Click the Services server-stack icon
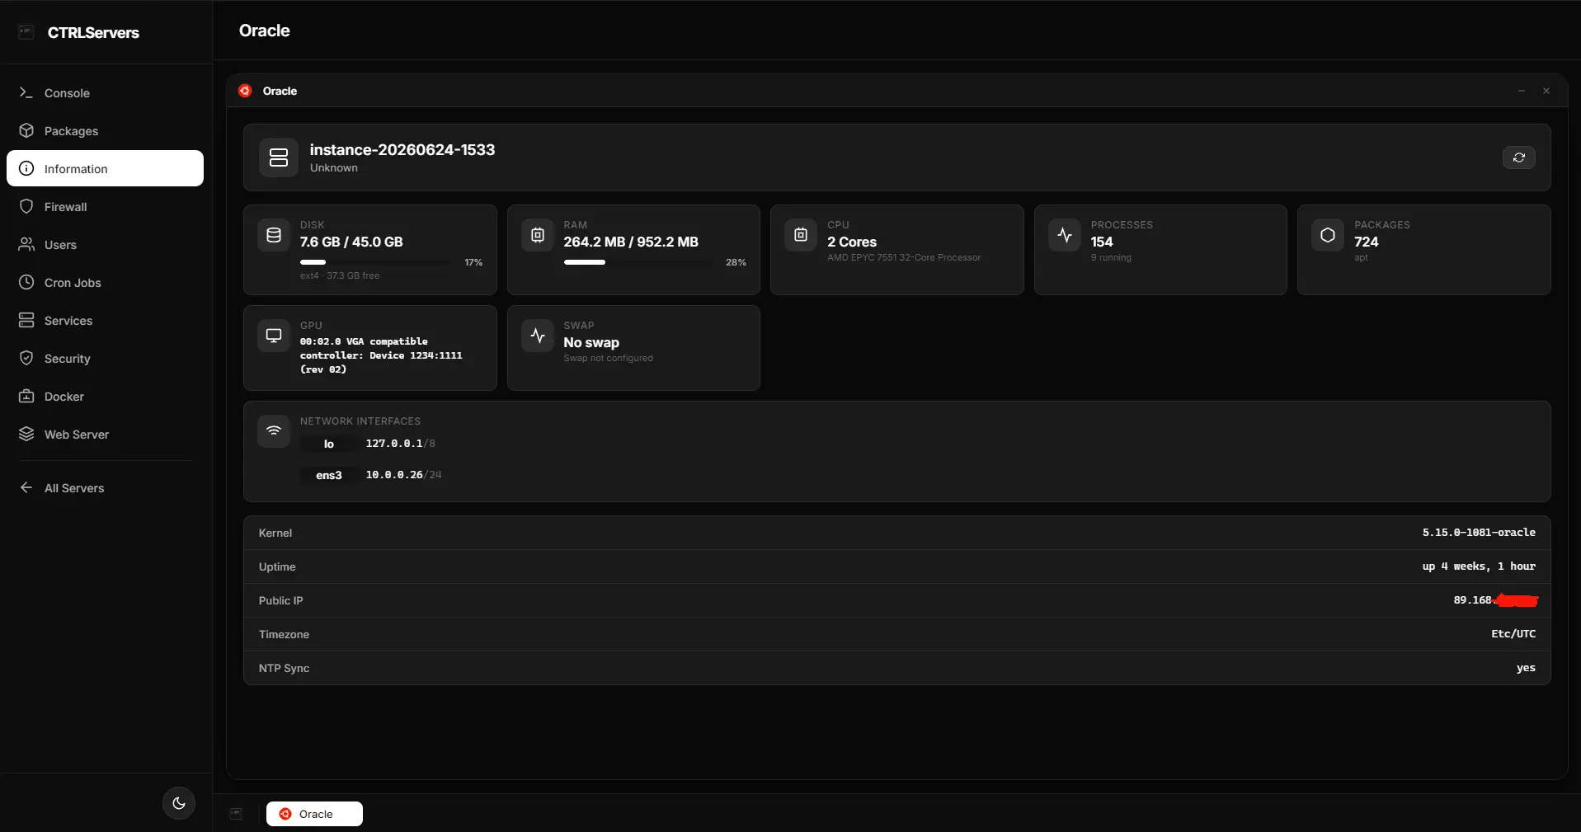 pyautogui.click(x=26, y=321)
